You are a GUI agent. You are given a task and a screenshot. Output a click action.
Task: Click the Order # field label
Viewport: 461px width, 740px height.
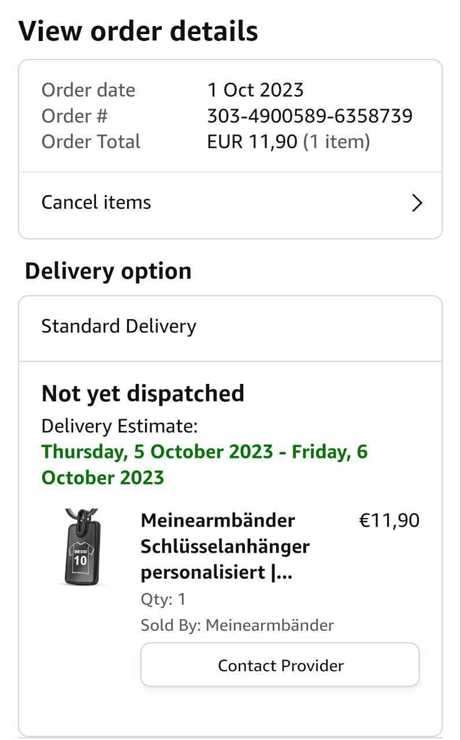75,116
